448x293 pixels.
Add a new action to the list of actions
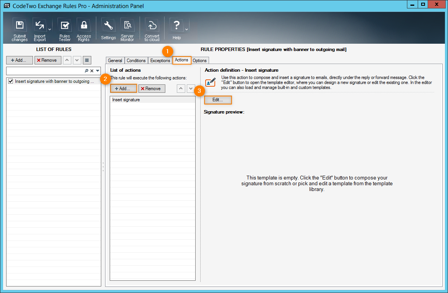tap(124, 89)
